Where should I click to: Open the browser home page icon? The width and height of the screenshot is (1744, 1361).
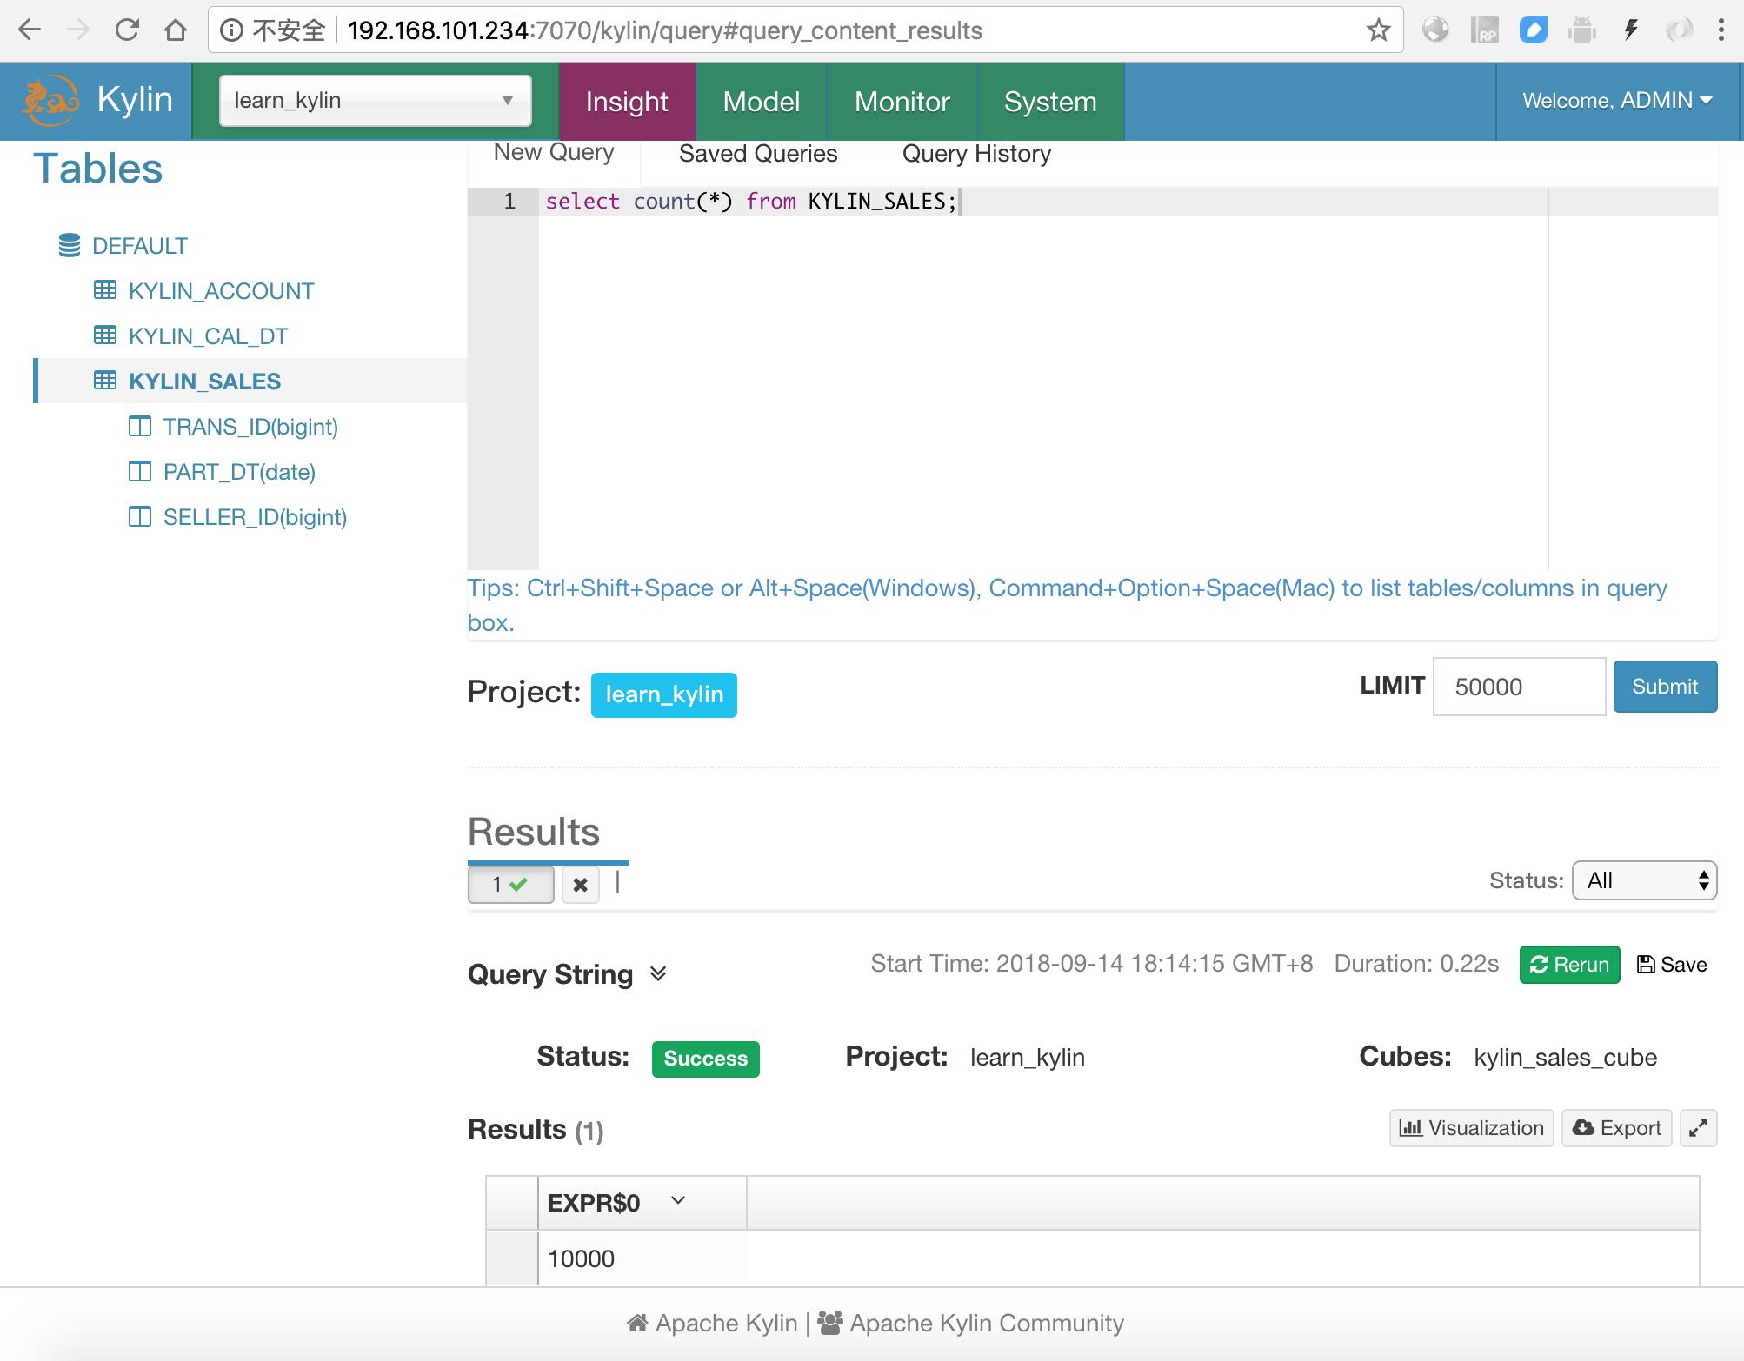pyautogui.click(x=176, y=30)
